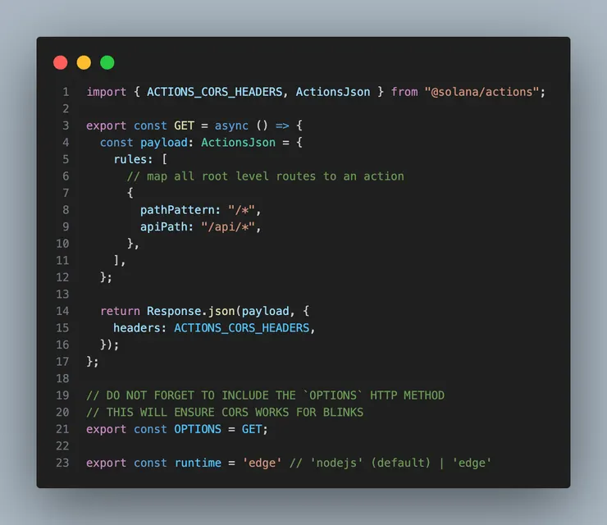Click the async keyword
The width and height of the screenshot is (607, 525).
pyautogui.click(x=231, y=126)
